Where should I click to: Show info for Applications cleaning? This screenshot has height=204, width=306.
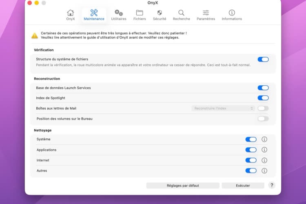point(264,150)
